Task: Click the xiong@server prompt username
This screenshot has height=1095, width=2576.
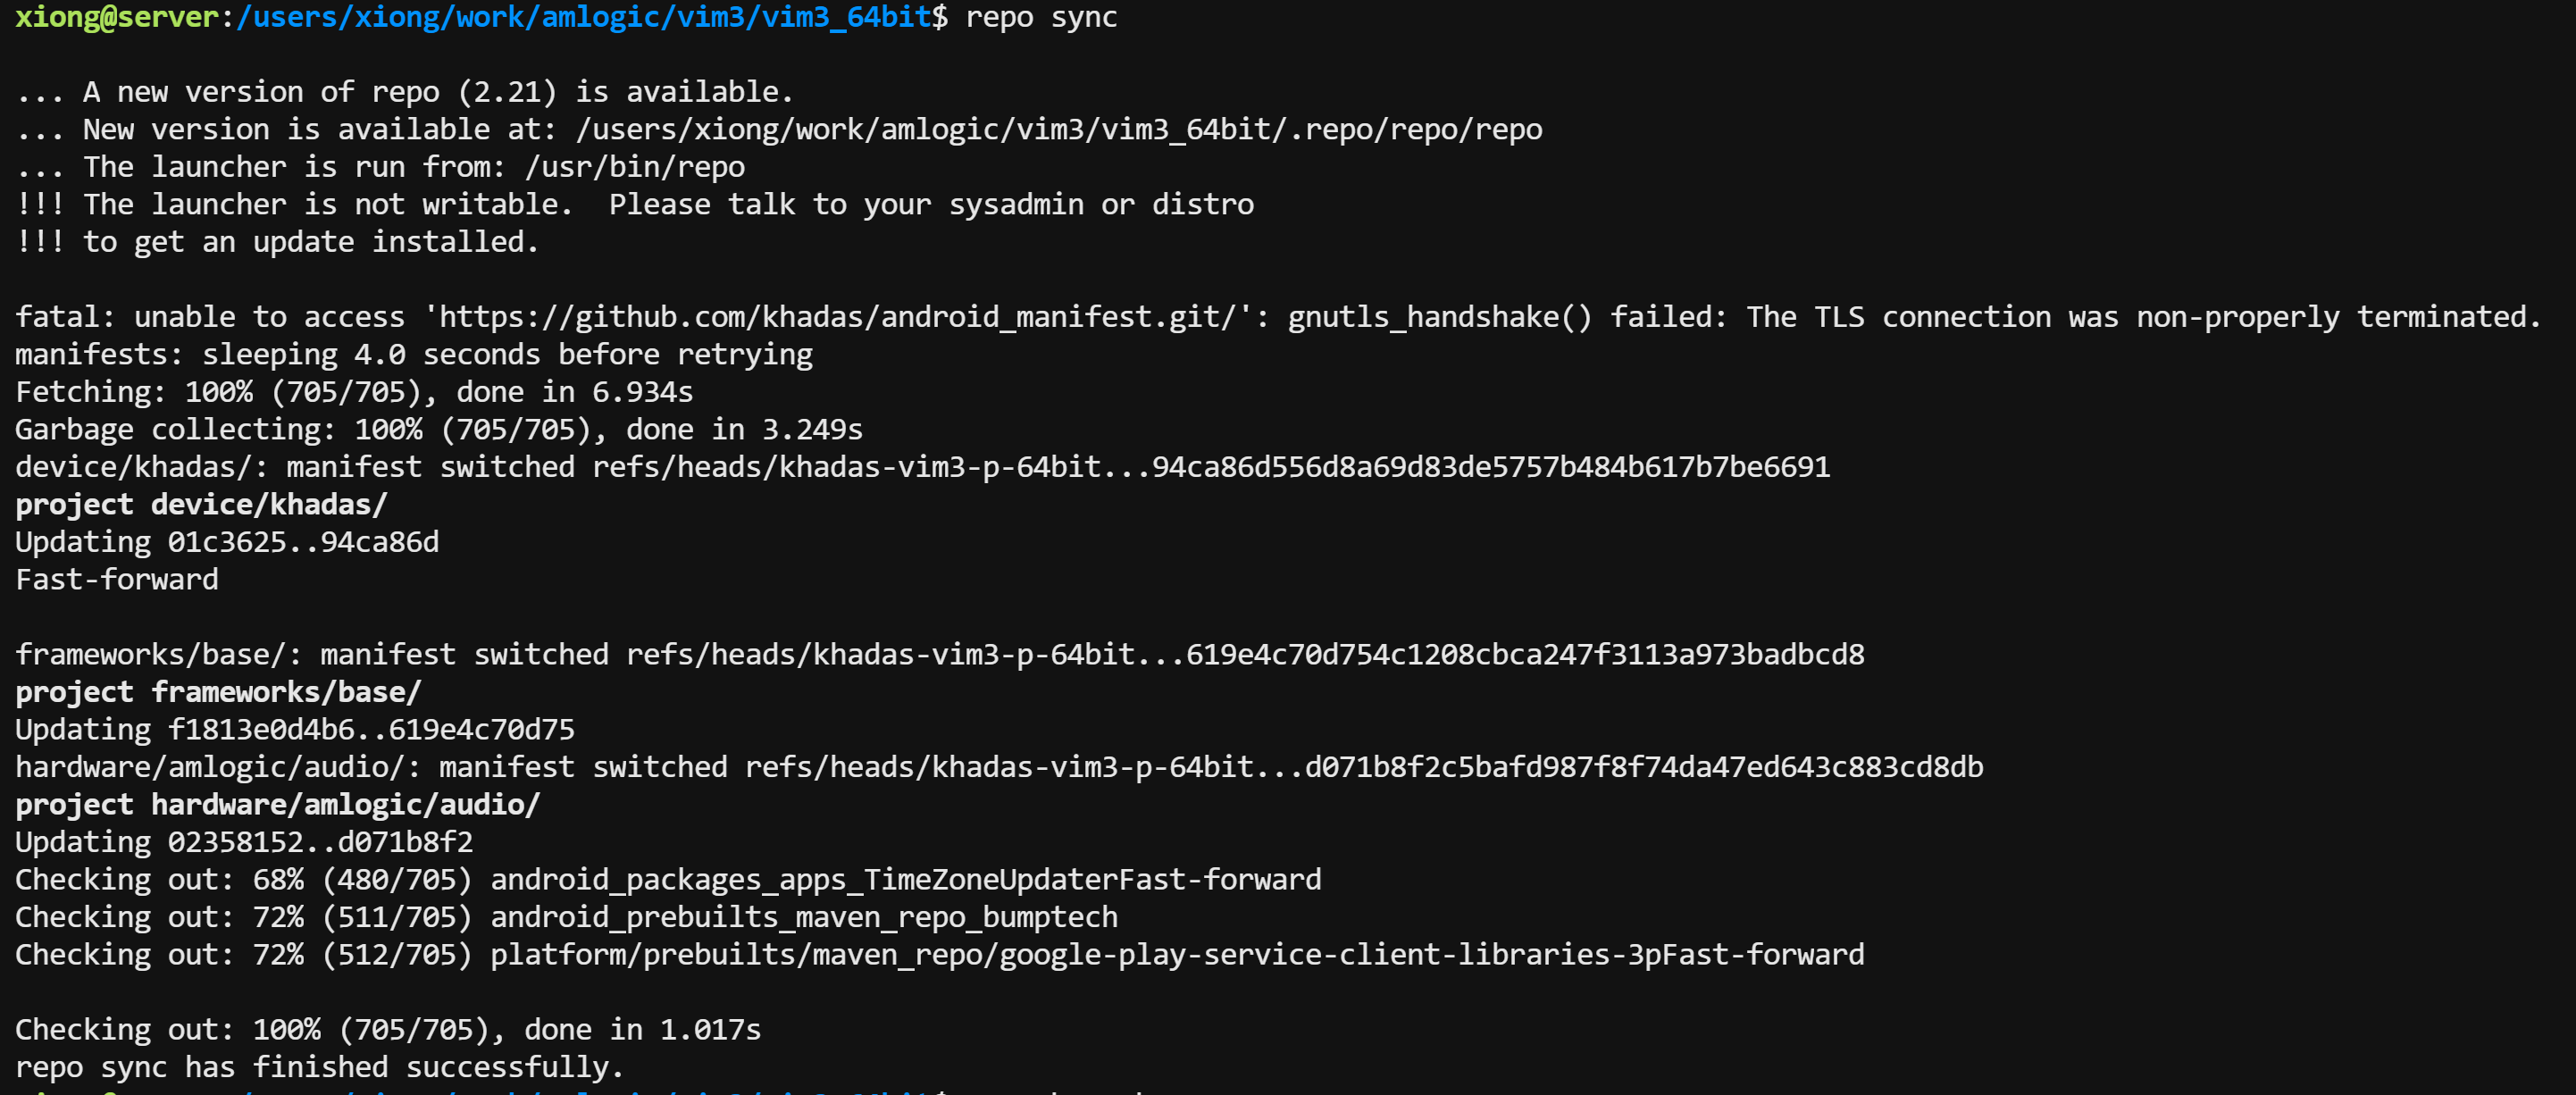Action: (x=117, y=17)
